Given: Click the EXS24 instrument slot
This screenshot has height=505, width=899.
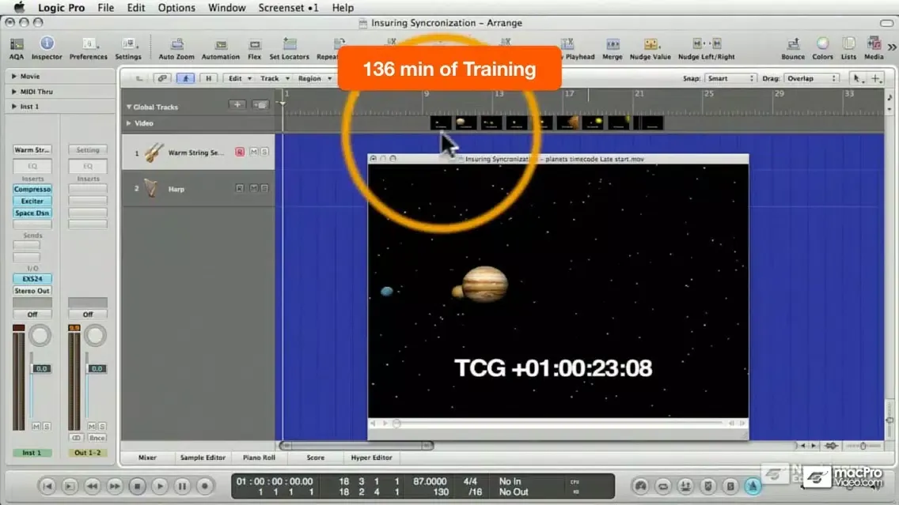Looking at the screenshot, I should click(32, 279).
